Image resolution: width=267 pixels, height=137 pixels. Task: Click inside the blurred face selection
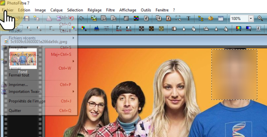tap(234, 75)
